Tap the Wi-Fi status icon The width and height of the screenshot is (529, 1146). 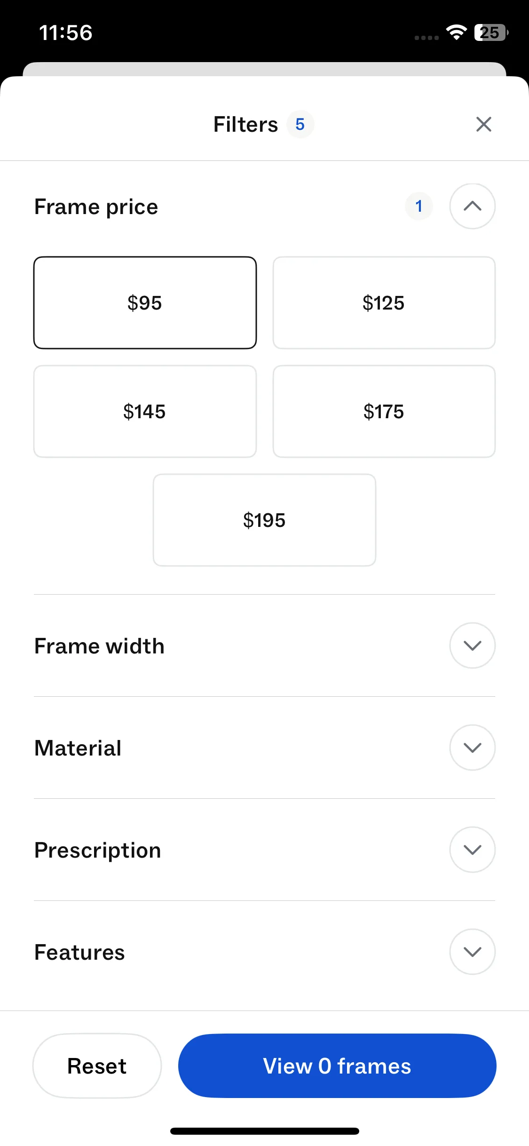pyautogui.click(x=456, y=32)
